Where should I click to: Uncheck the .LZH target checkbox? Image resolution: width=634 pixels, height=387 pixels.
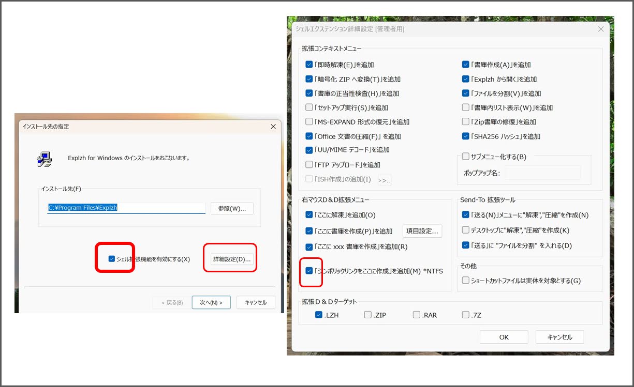coord(319,315)
